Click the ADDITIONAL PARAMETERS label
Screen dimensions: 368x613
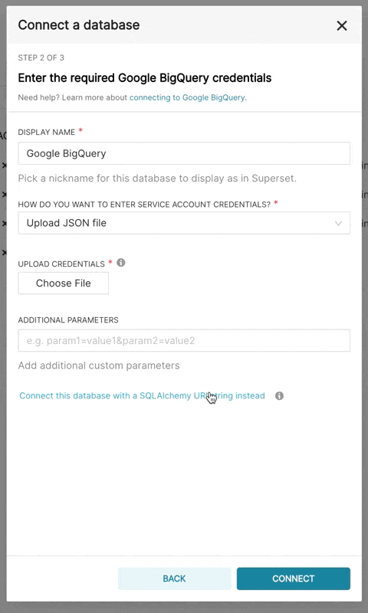coord(68,320)
